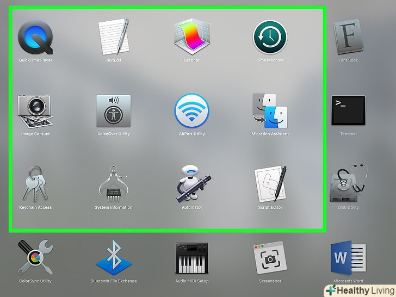396x297 pixels.
Task: Click the "Script Editor" label
Action: pyautogui.click(x=270, y=207)
